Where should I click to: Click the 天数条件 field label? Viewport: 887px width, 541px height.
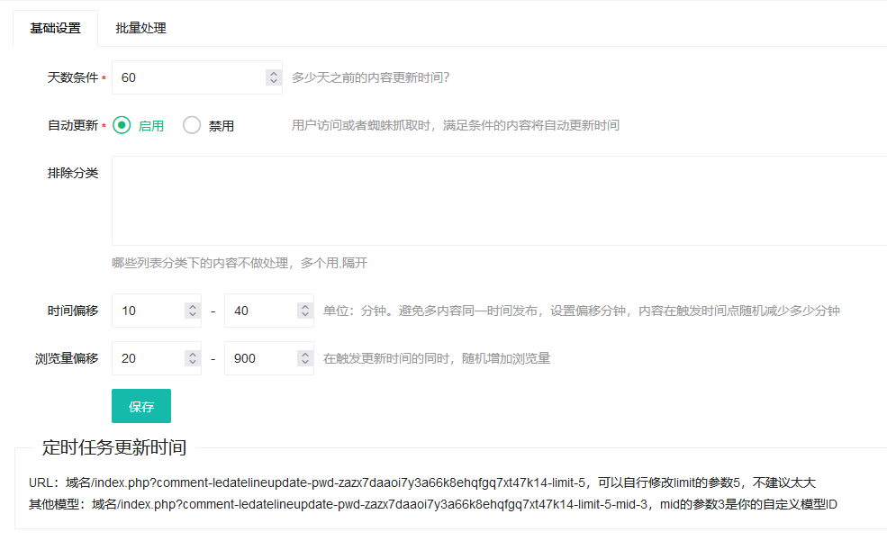click(73, 77)
